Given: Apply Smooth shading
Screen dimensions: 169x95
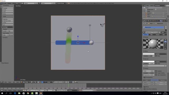Looking at the screenshot, I should (5, 31).
